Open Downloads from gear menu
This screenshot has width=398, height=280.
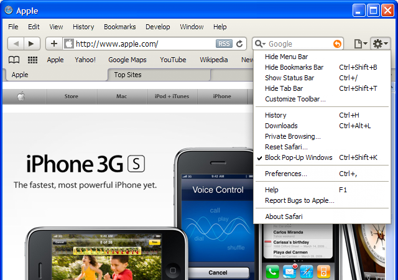[322, 126]
